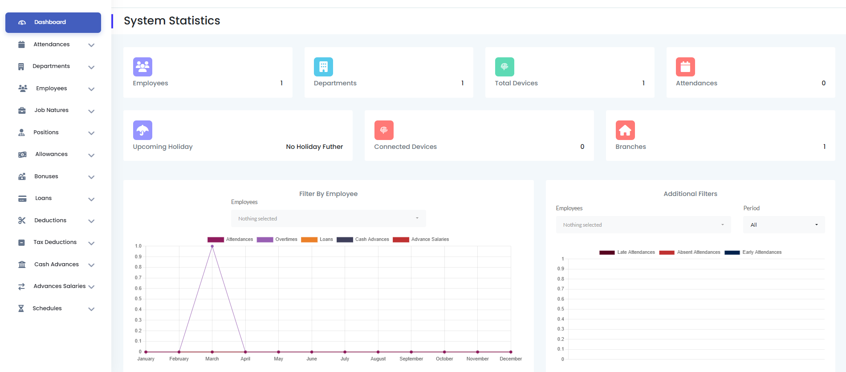846x372 pixels.
Task: Open the Dashboard menu item
Action: (x=53, y=22)
